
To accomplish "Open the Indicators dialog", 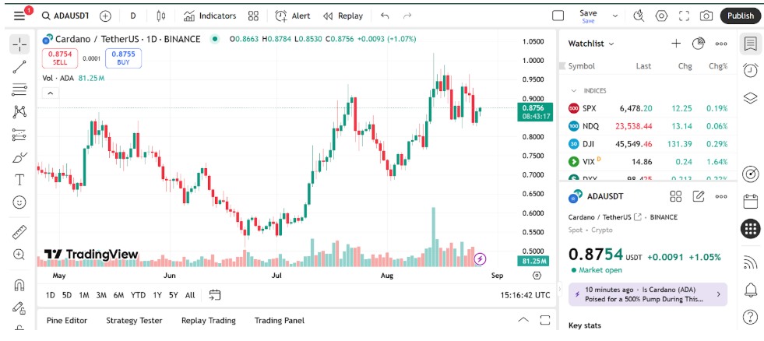I will pyautogui.click(x=210, y=16).
